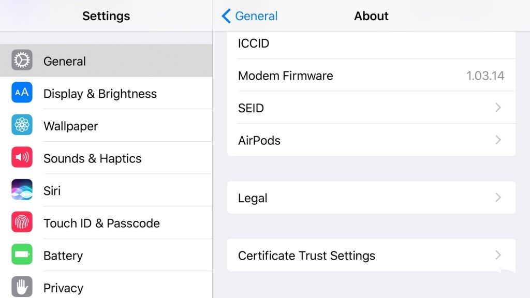Screen dimensions: 530x298
Task: Click the Touch ID fingerprint icon
Action: (x=22, y=222)
